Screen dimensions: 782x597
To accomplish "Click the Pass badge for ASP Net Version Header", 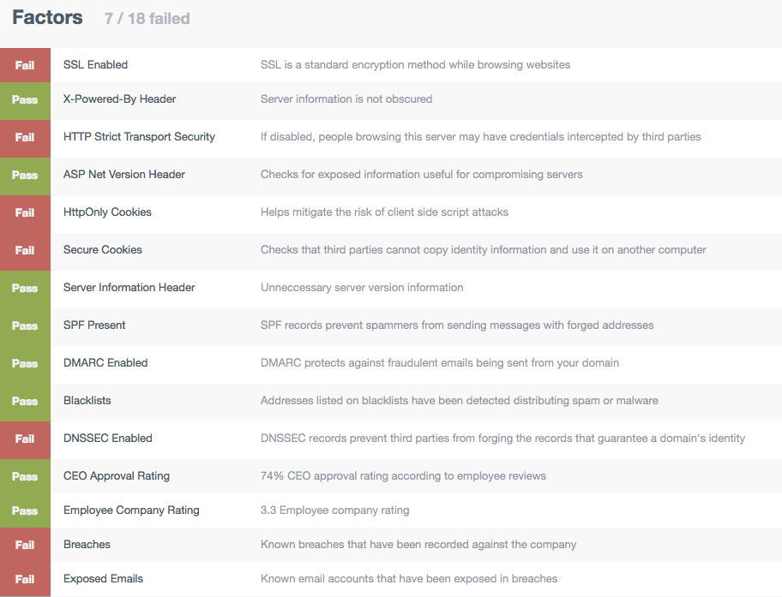I will click(x=25, y=175).
